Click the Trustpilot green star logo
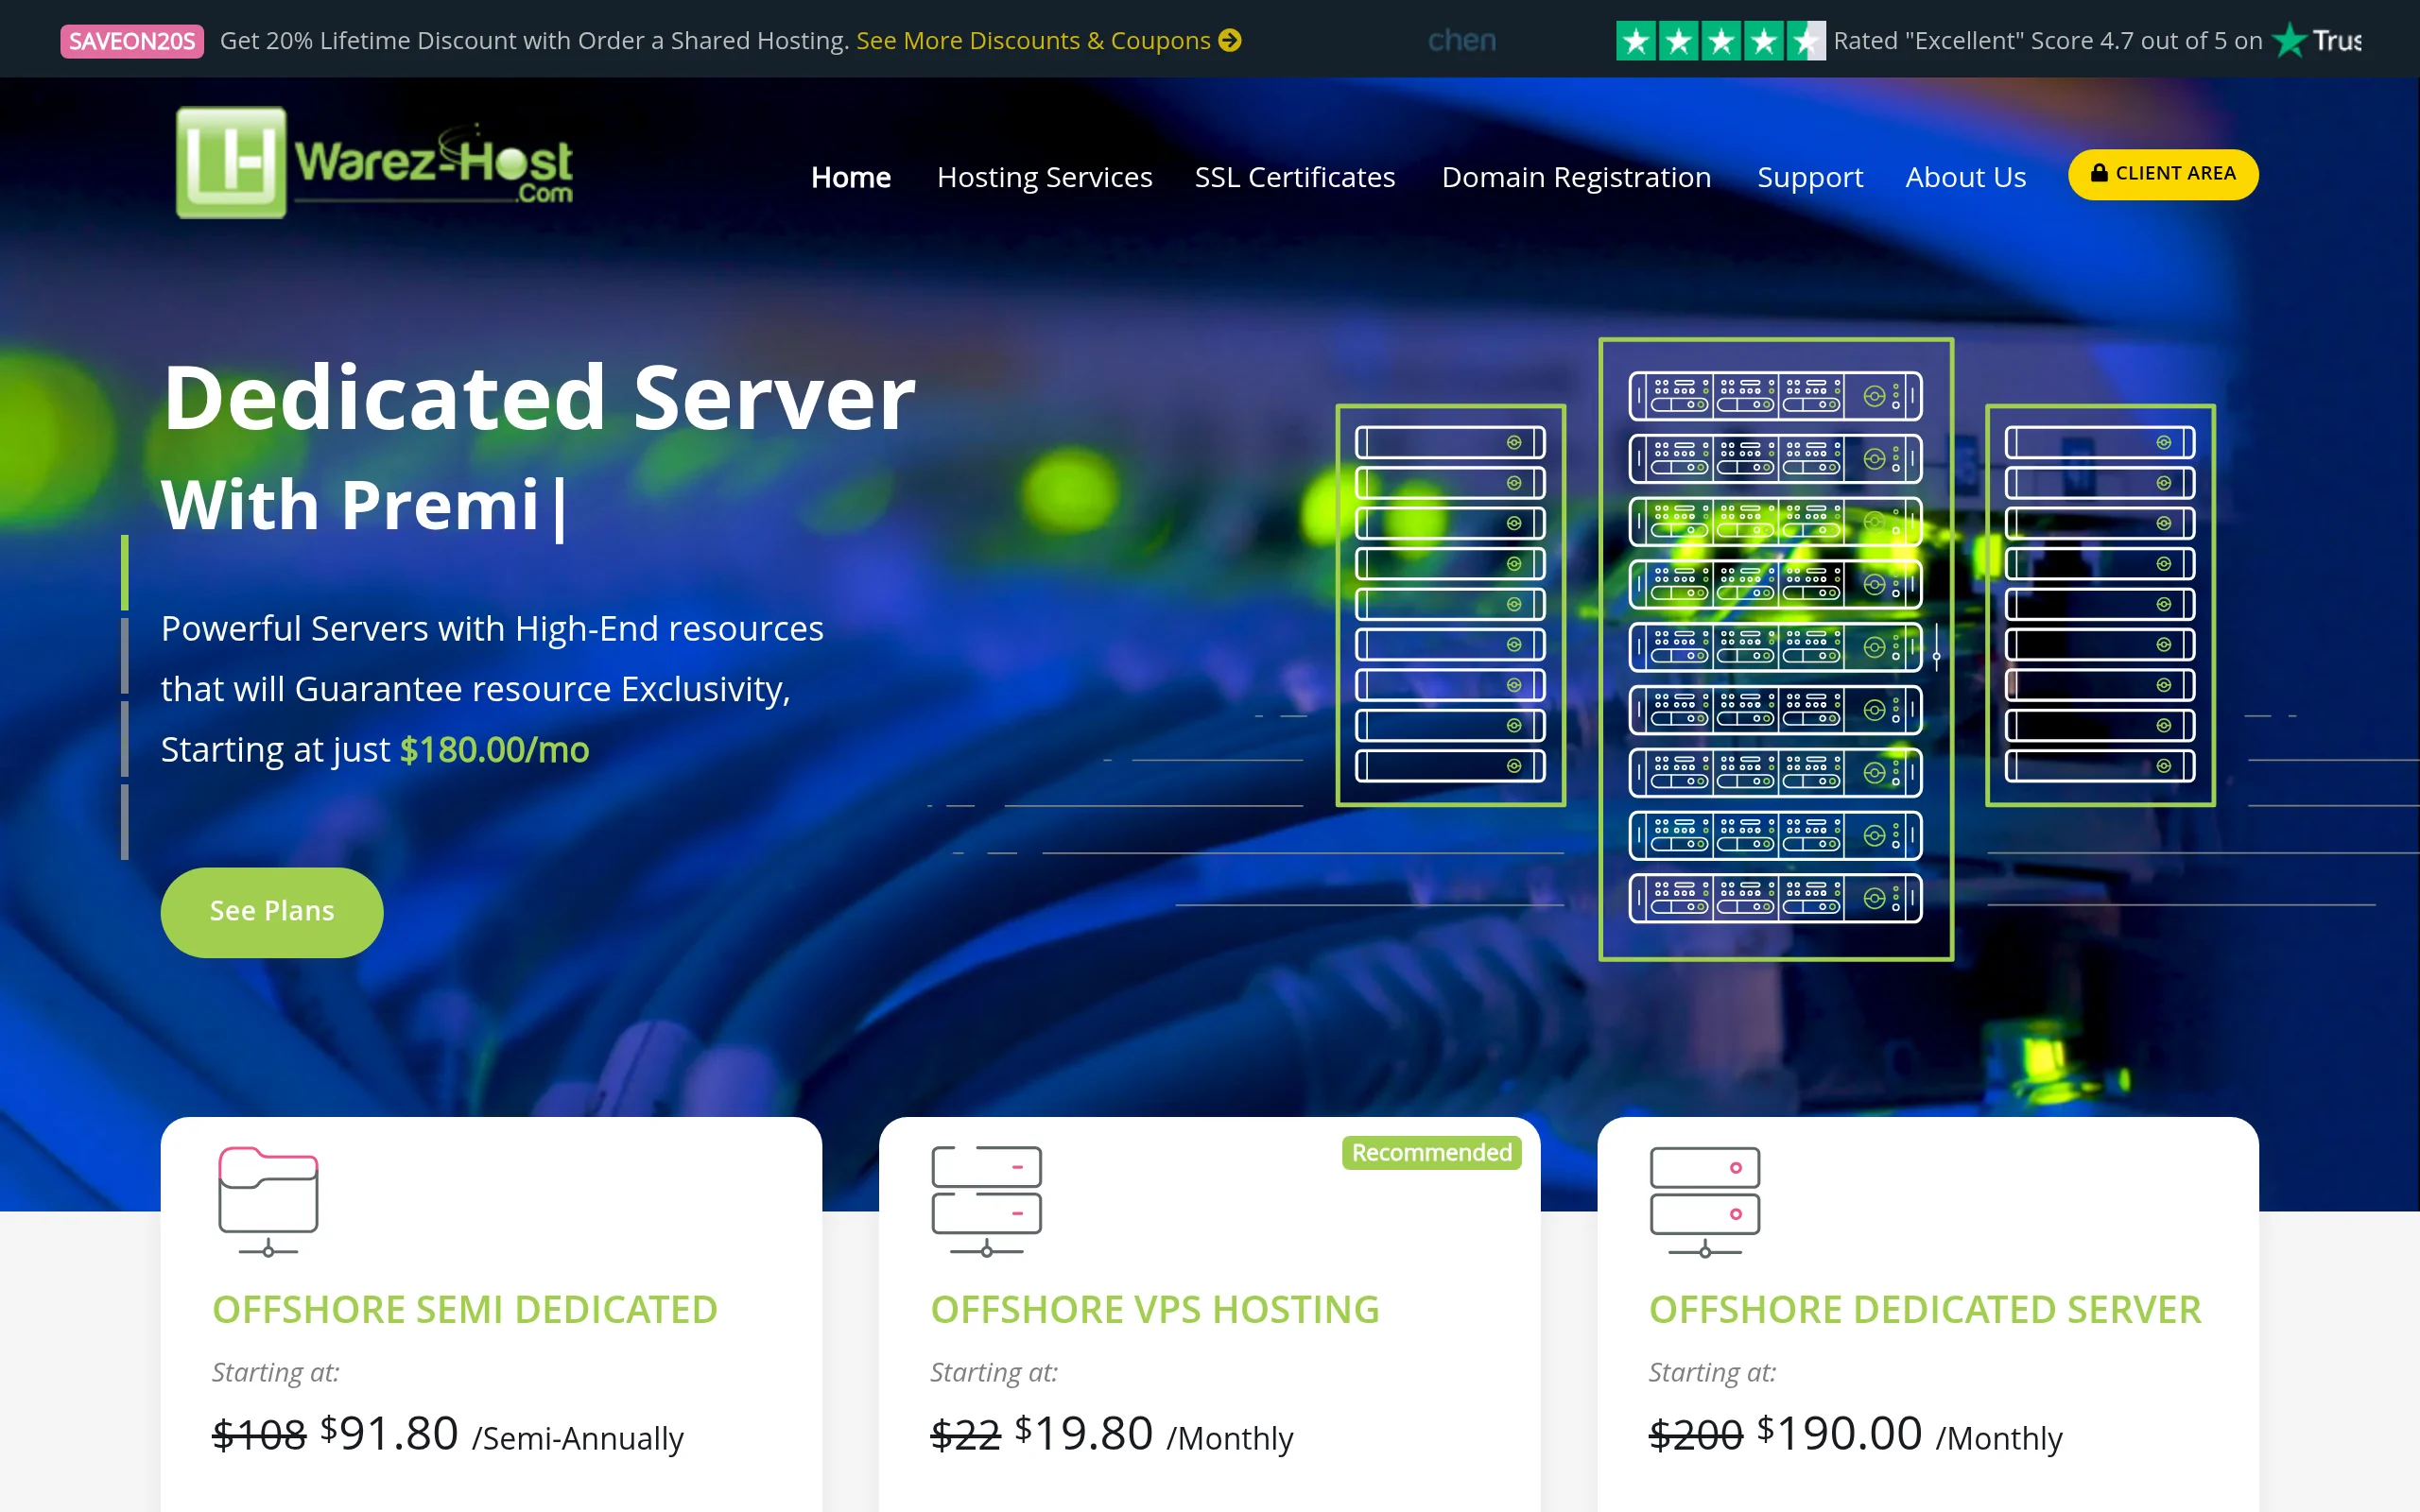 coord(2289,40)
